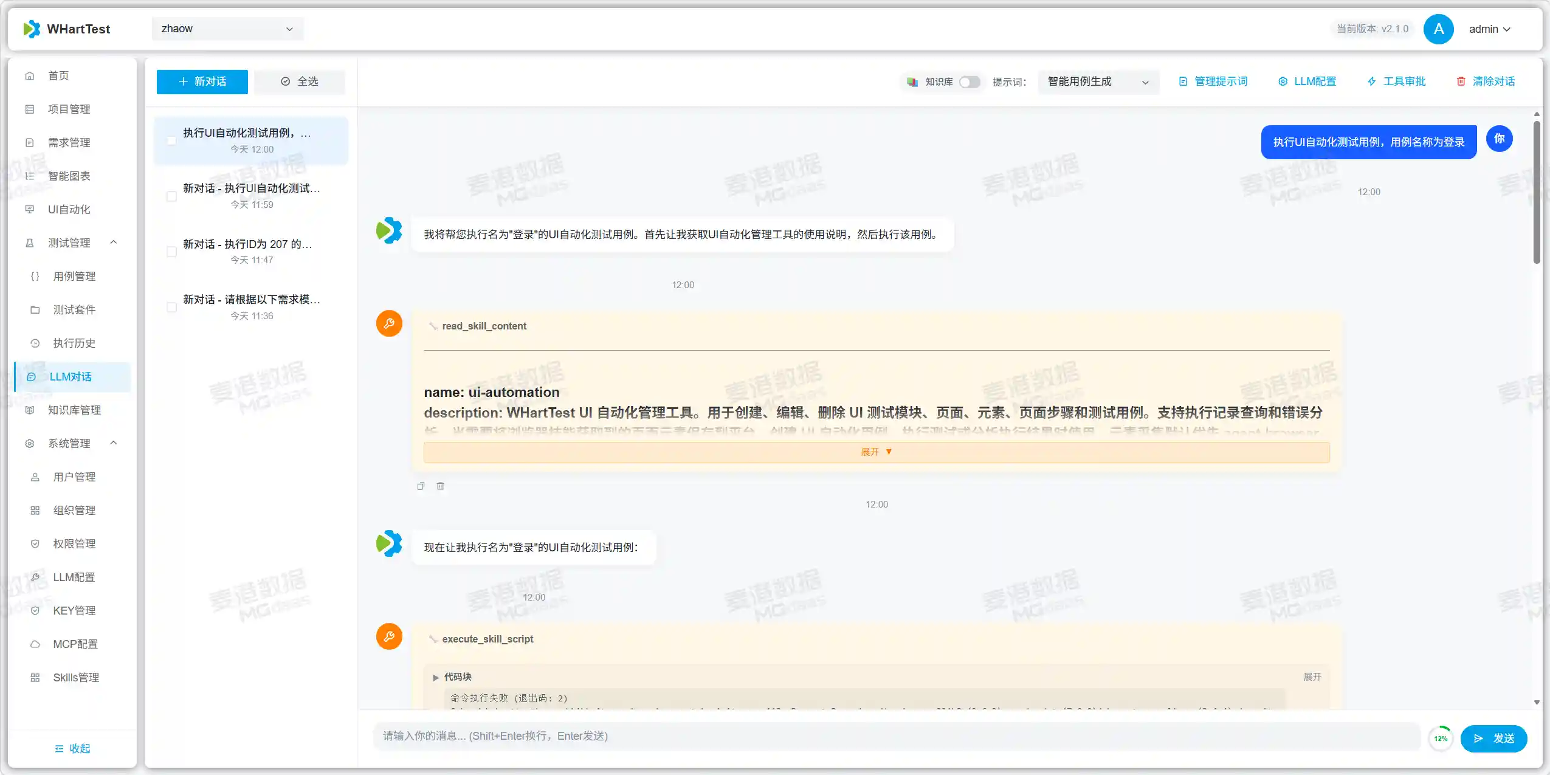Open 知识库管理 in the sidebar

[74, 410]
